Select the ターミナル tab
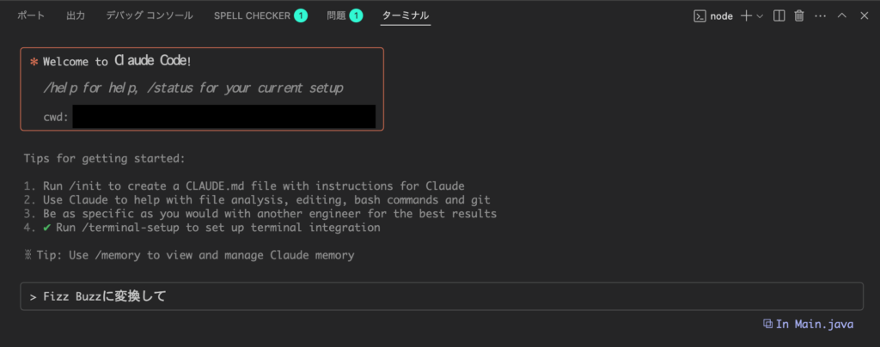This screenshot has width=880, height=347. [x=406, y=15]
